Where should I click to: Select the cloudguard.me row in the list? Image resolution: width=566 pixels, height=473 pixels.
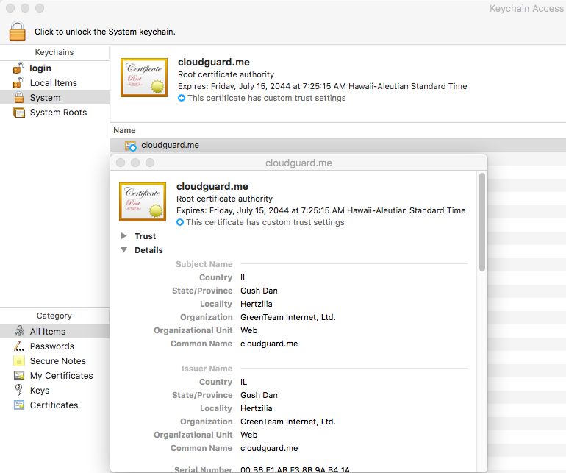point(338,145)
